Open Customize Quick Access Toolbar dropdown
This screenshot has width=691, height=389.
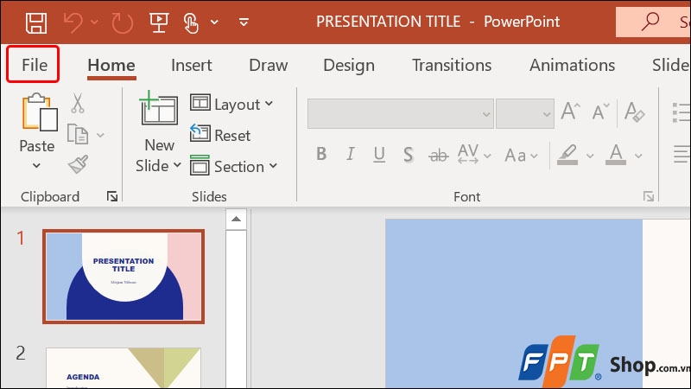coord(244,22)
